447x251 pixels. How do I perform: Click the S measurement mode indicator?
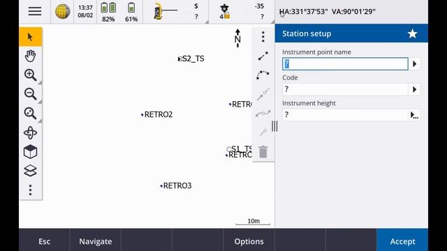click(x=196, y=6)
